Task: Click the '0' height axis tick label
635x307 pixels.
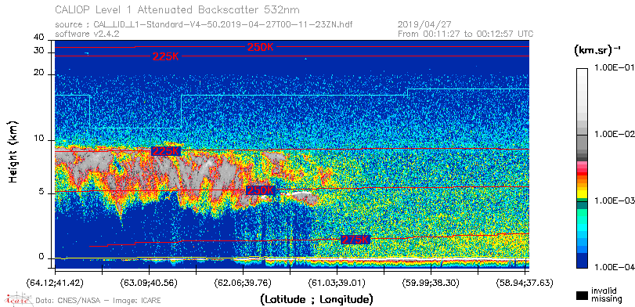Action: click(41, 257)
